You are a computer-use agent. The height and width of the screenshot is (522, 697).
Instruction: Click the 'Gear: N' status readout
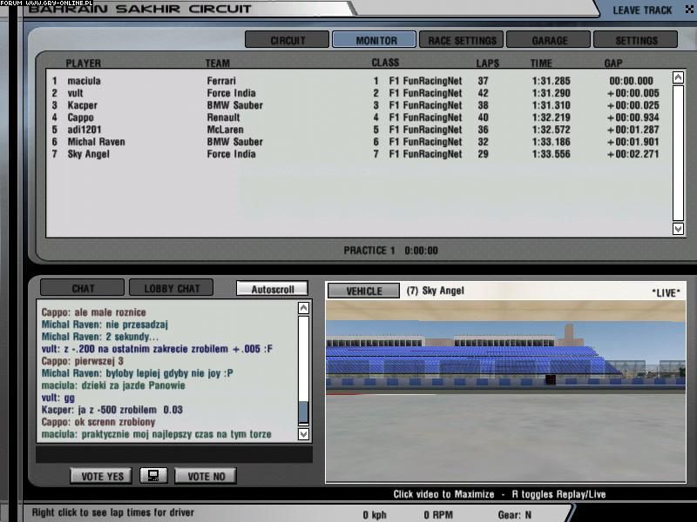coord(514,515)
